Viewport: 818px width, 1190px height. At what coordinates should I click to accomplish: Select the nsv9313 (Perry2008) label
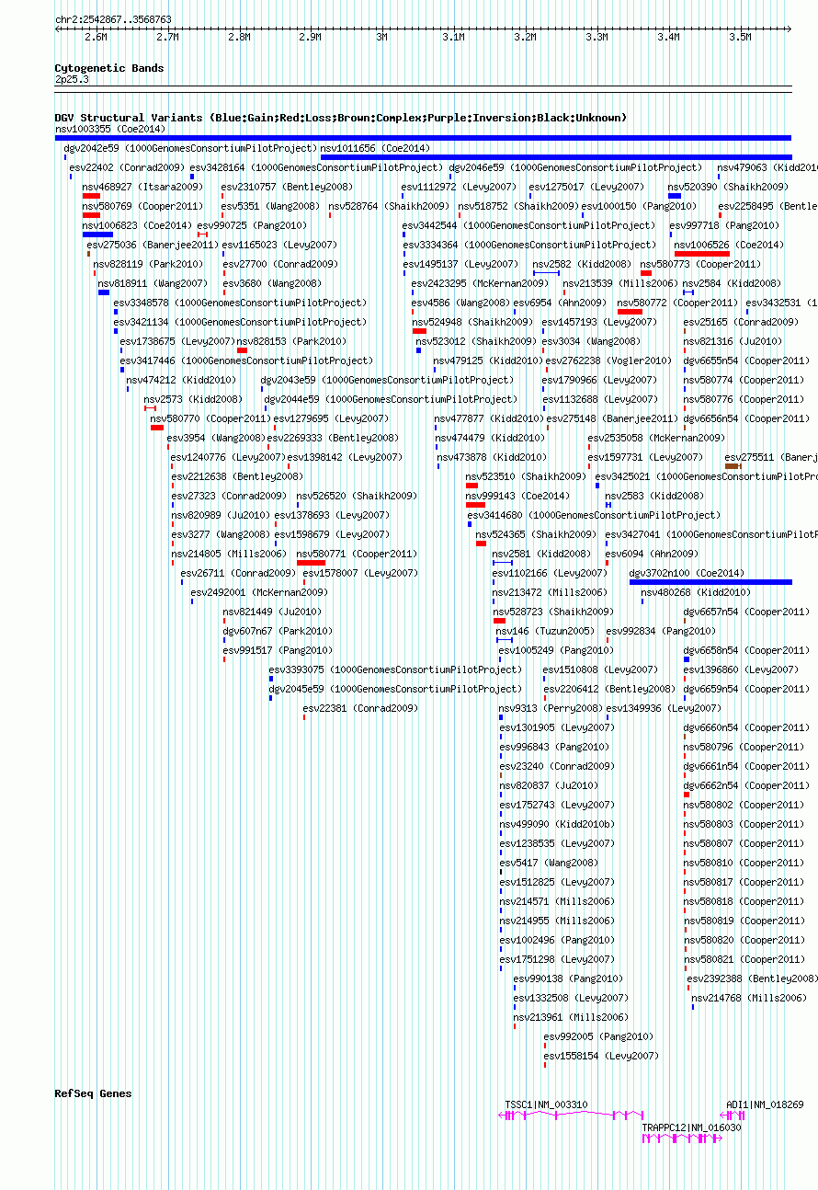point(551,708)
